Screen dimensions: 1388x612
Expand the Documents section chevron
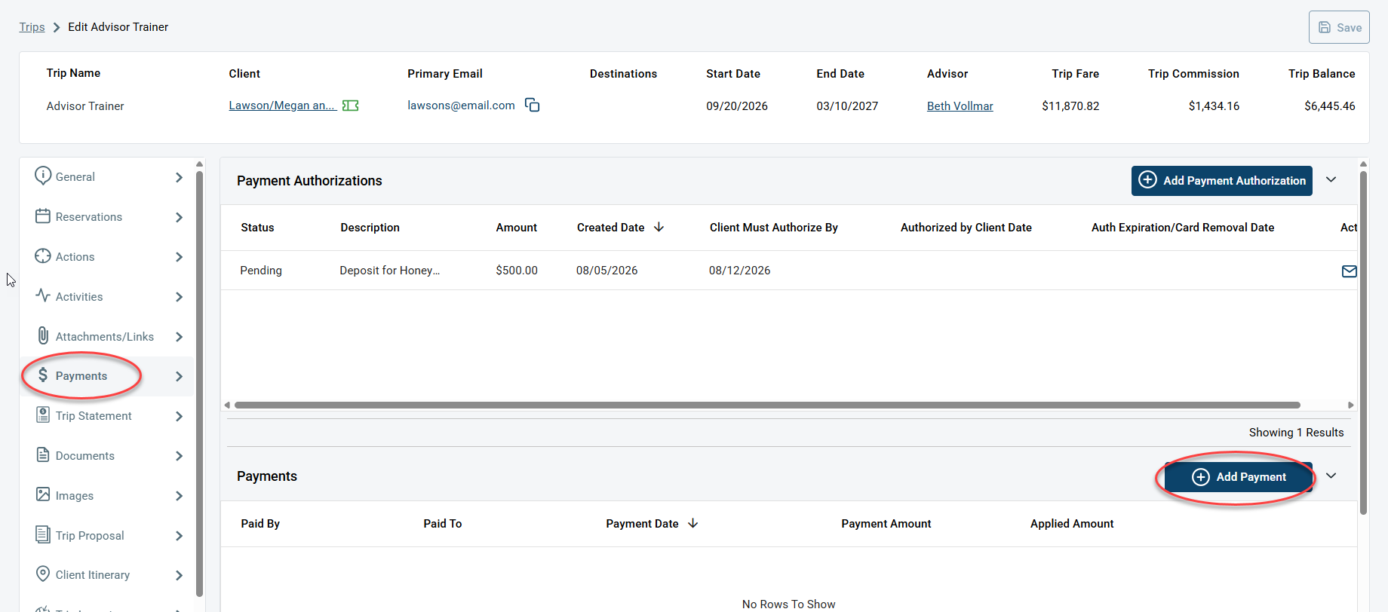point(179,456)
